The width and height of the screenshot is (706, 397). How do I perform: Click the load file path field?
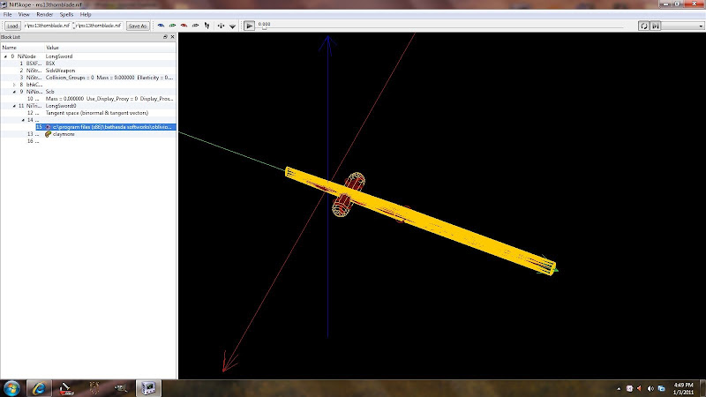pos(46,26)
